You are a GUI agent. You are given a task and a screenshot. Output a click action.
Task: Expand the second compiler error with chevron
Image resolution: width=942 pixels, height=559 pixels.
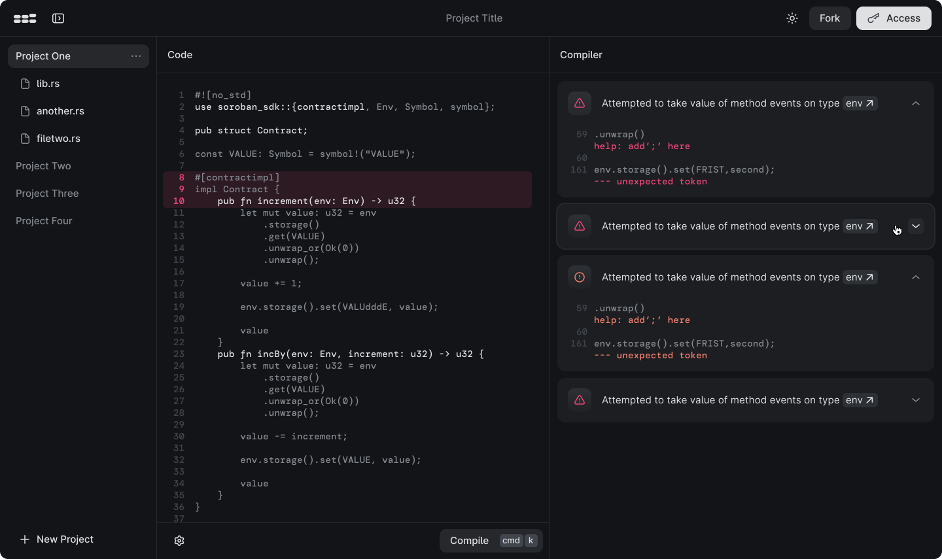coord(916,226)
